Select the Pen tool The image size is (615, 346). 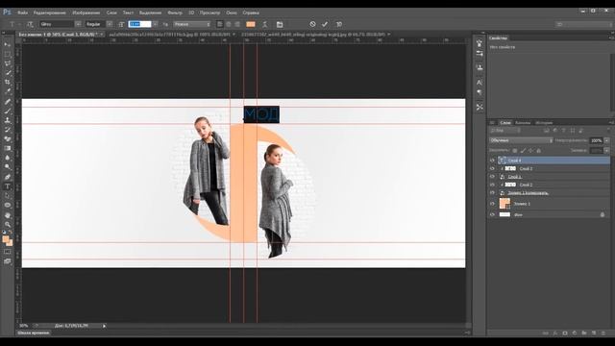[8, 177]
